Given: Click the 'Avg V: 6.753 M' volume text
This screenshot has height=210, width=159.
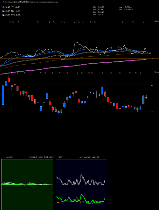Looking at the screenshot, I should click(x=126, y=7).
